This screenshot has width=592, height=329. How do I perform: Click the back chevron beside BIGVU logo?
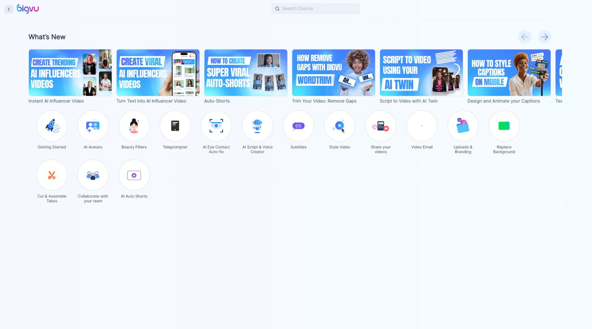9,9
